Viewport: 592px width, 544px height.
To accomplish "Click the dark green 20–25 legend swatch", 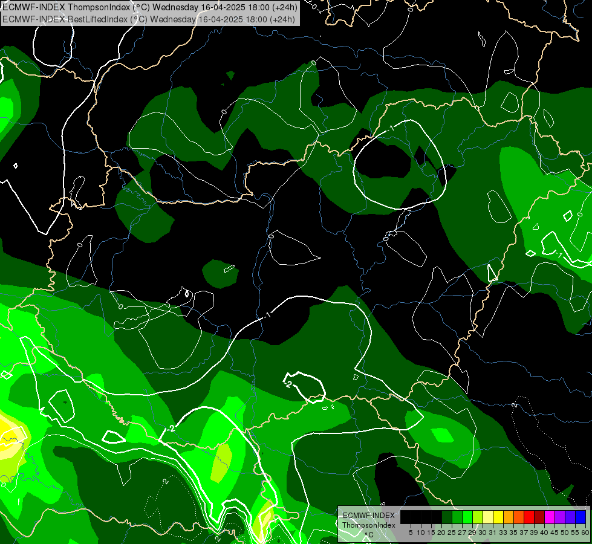I will pyautogui.click(x=447, y=517).
